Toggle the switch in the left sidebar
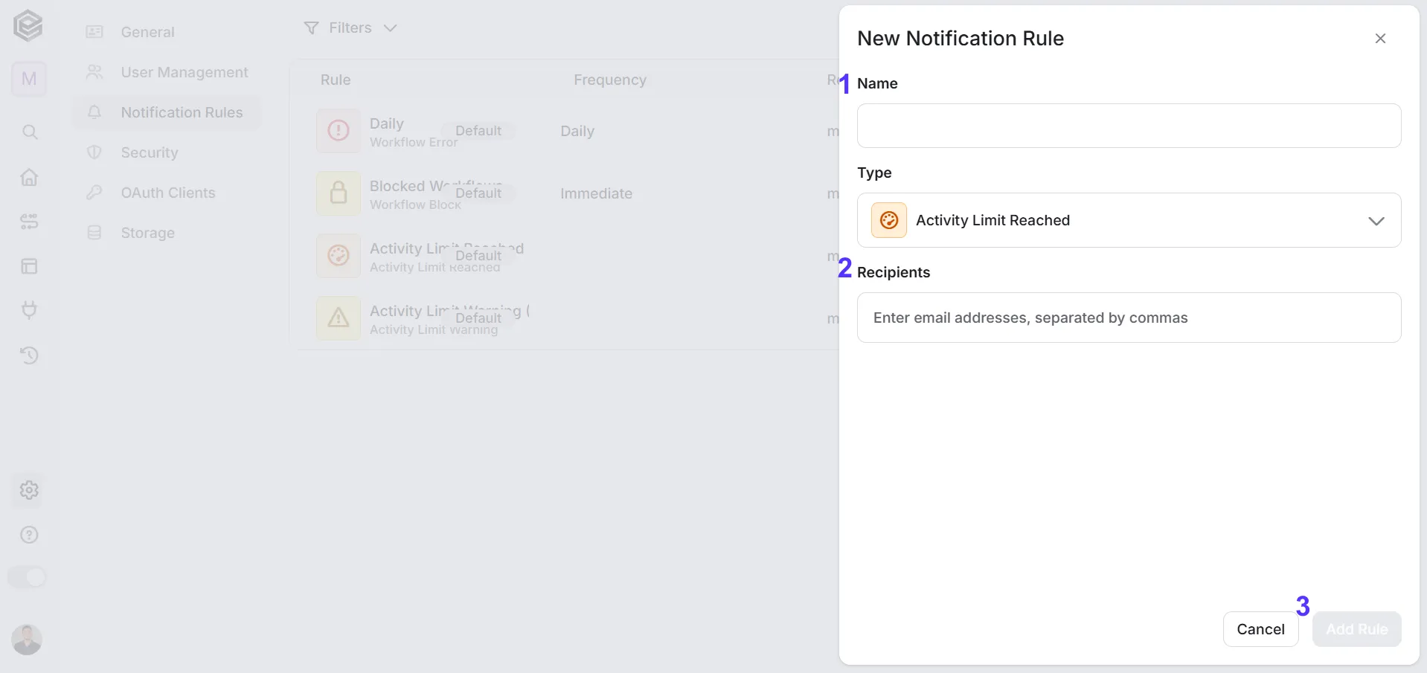 click(27, 577)
